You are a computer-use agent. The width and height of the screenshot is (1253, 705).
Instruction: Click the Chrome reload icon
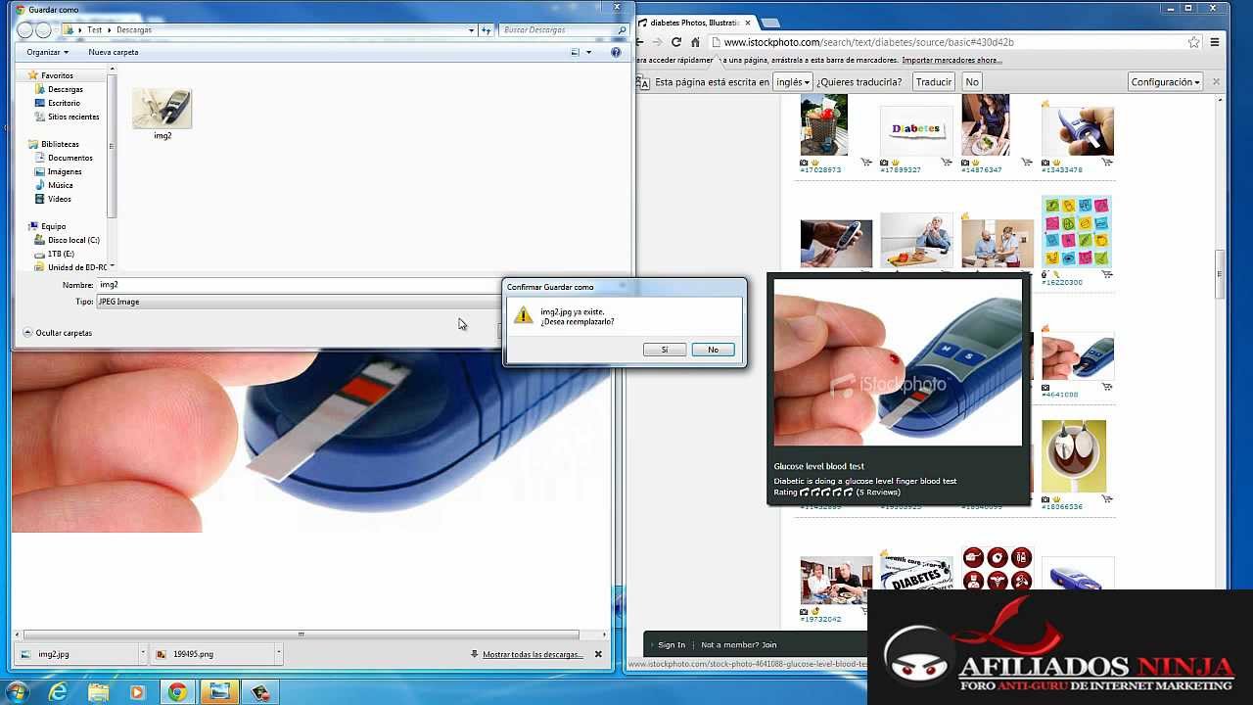676,42
